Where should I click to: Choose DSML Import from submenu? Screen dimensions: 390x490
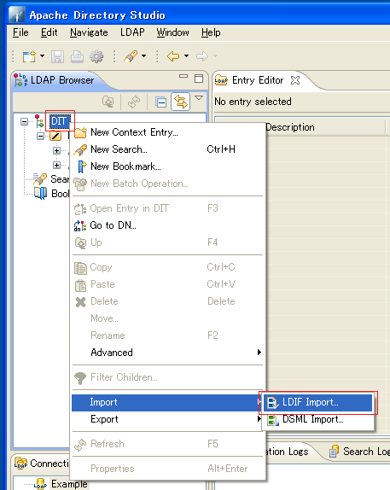pyautogui.click(x=317, y=419)
